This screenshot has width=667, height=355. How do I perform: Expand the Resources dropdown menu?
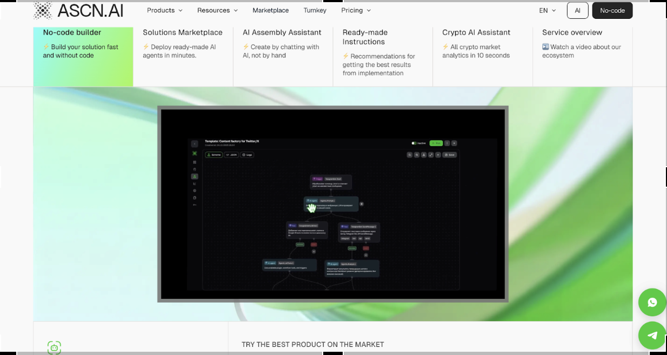tap(217, 10)
